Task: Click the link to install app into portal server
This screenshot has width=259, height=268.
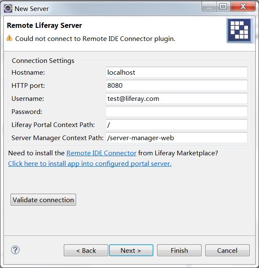Action: [90, 164]
